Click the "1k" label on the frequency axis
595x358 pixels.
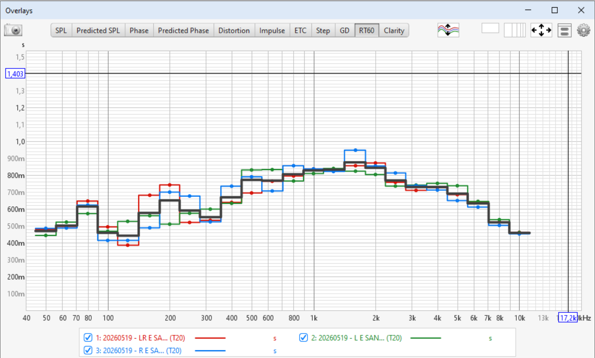tap(314, 317)
